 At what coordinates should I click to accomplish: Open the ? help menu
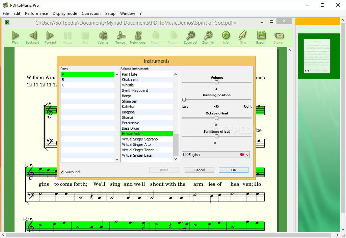(x=140, y=14)
